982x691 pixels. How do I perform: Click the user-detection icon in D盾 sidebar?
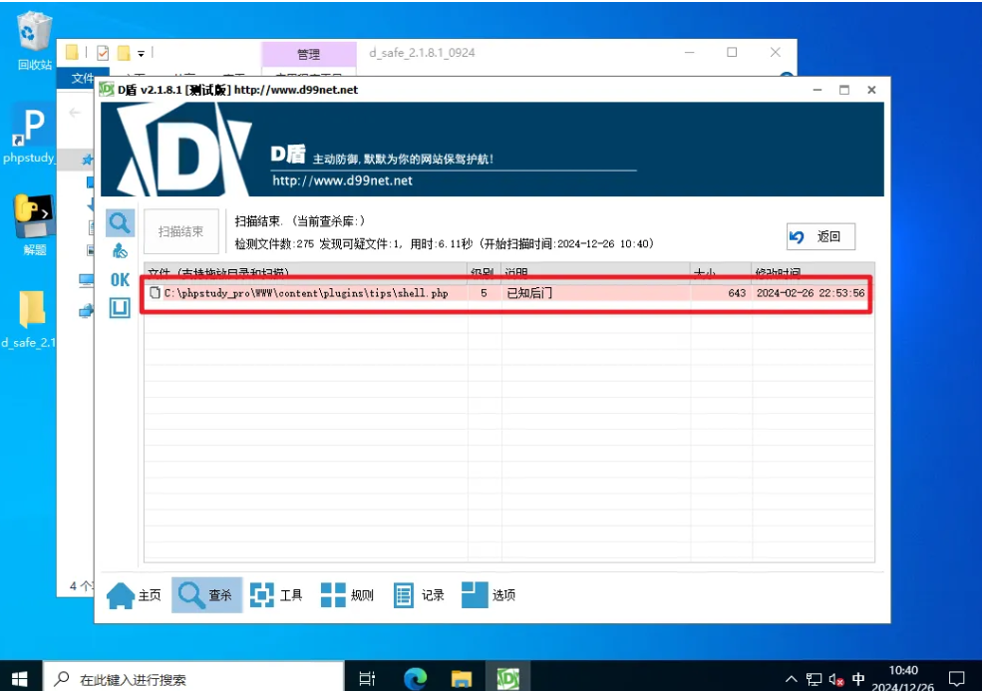coord(120,251)
